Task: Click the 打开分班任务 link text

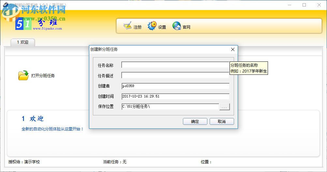Action: pos(43,75)
